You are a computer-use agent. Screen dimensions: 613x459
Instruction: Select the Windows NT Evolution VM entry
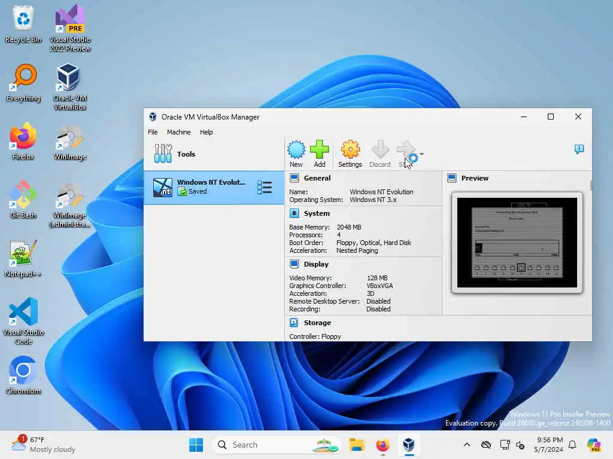pyautogui.click(x=214, y=187)
